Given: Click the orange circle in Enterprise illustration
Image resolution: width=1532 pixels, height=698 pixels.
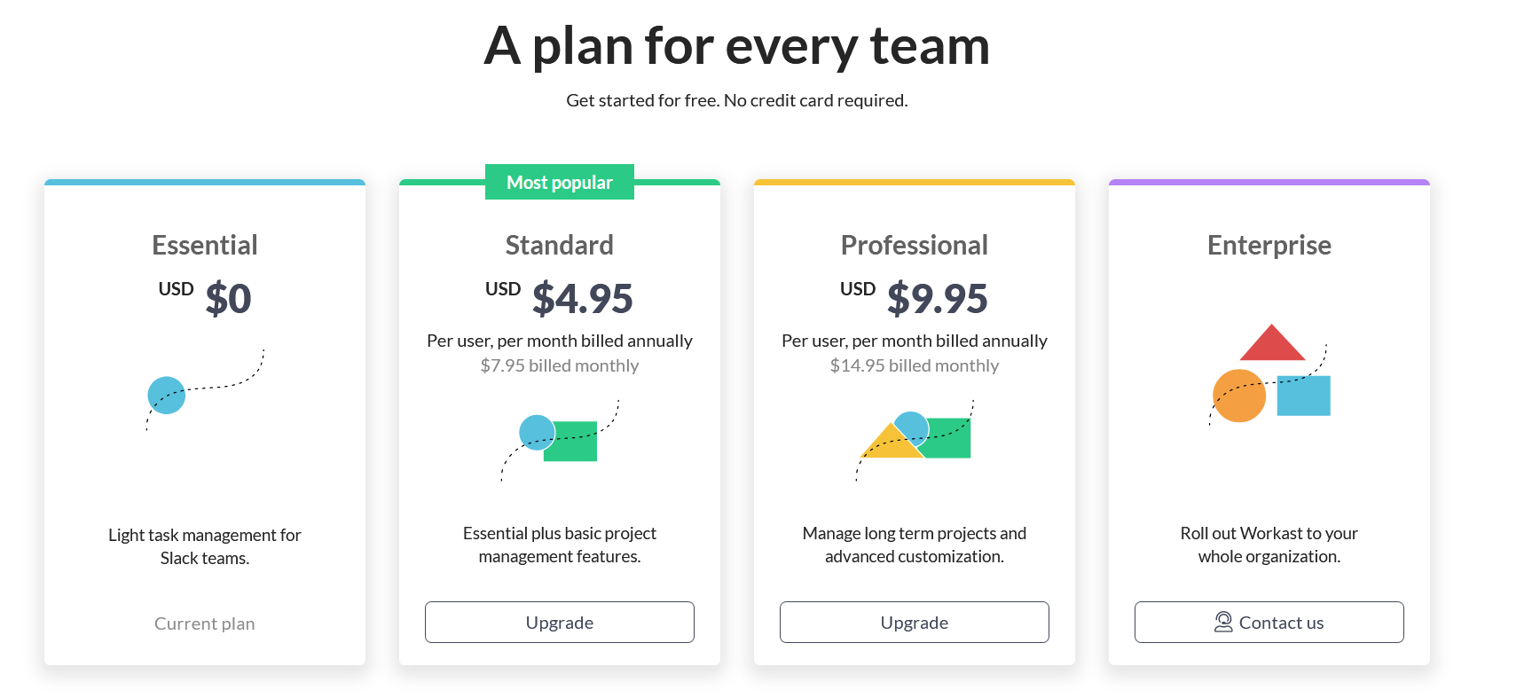Looking at the screenshot, I should pos(1238,396).
